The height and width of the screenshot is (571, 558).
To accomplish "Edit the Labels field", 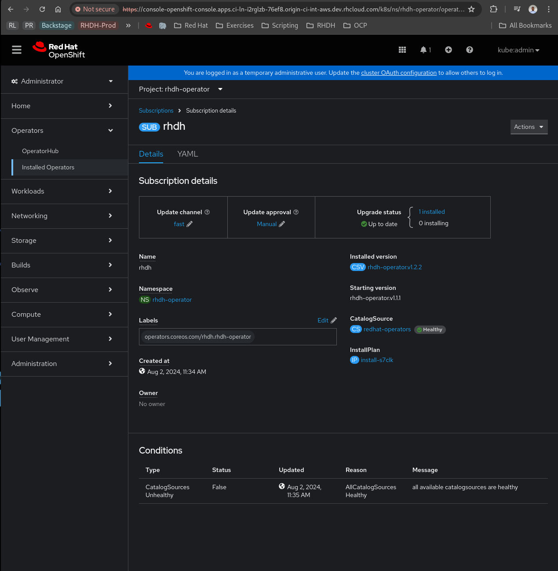I will point(327,320).
